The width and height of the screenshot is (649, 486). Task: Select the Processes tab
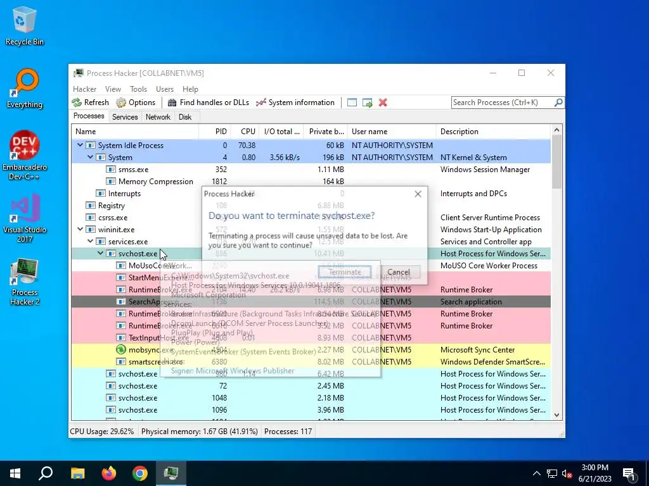89,116
